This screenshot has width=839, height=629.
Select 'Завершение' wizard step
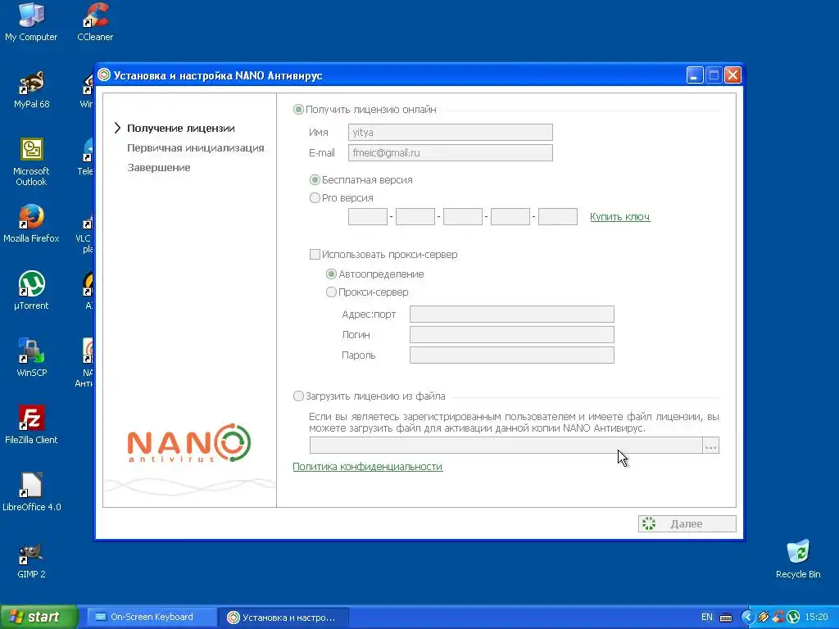(x=158, y=168)
